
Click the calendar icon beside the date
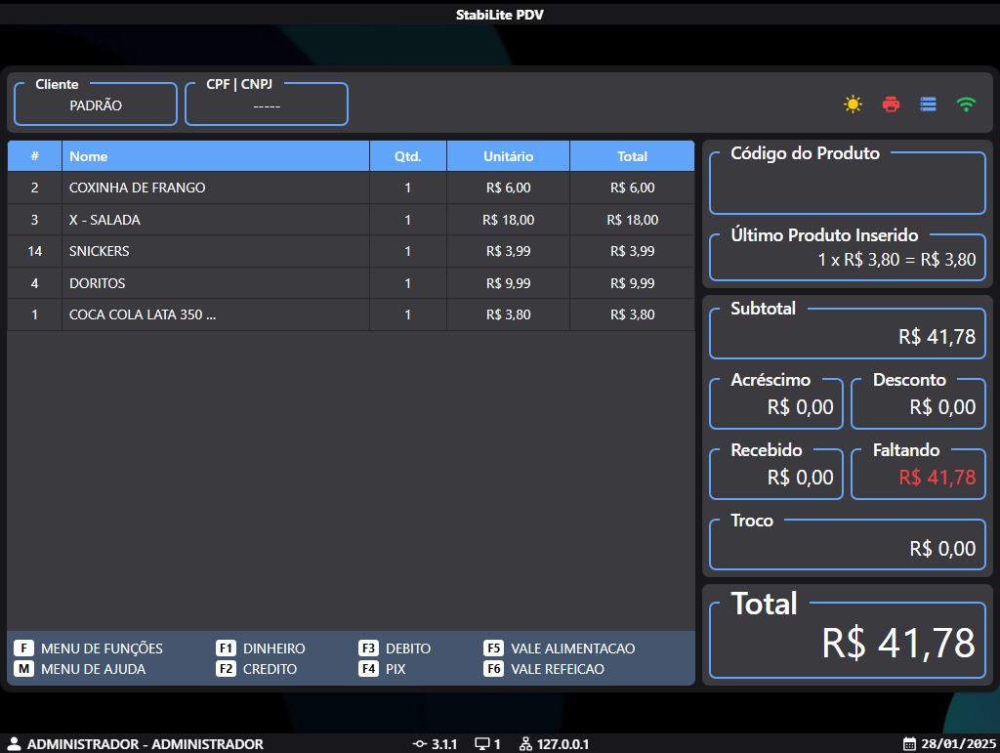(x=909, y=744)
